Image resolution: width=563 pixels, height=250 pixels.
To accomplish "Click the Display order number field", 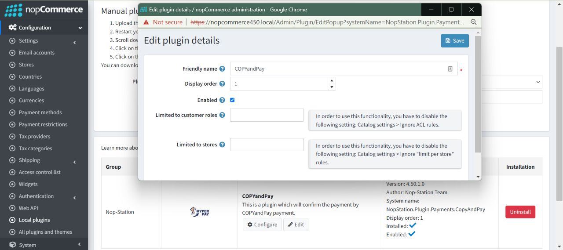I will 279,84.
